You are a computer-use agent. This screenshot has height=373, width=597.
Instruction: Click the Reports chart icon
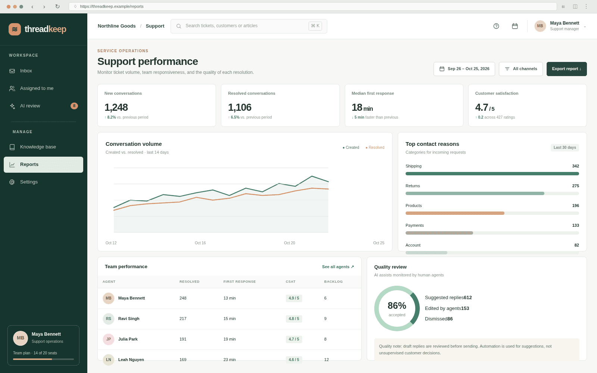tap(12, 164)
